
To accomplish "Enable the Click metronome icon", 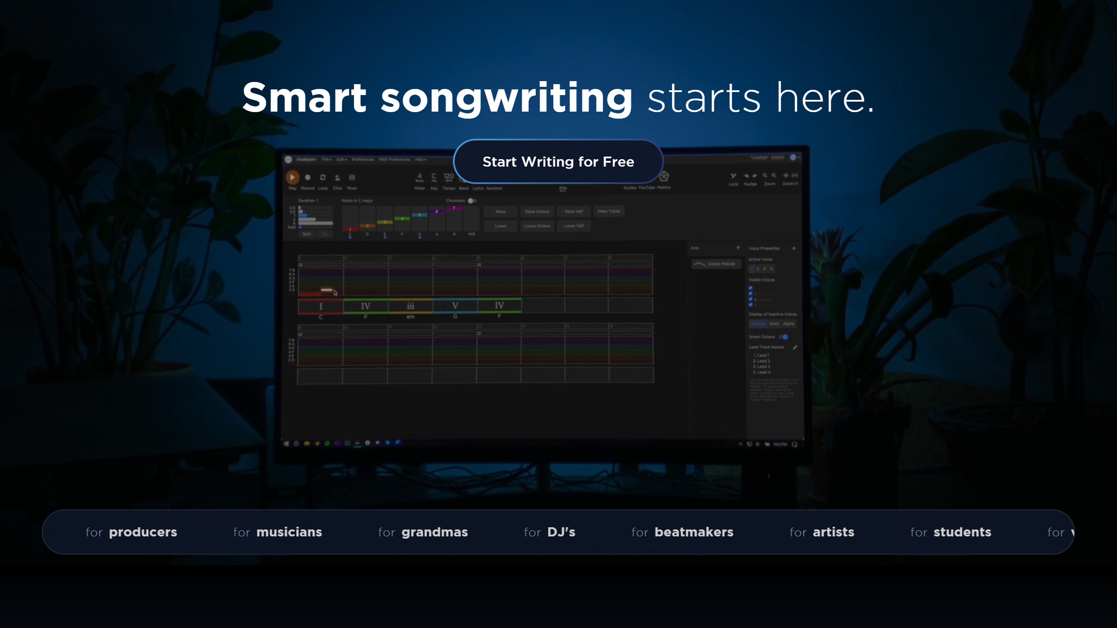I will tap(337, 177).
